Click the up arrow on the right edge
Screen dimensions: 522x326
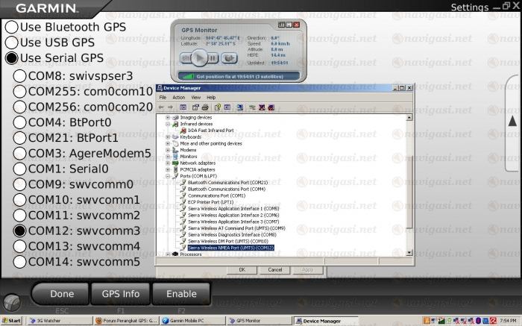point(513,120)
